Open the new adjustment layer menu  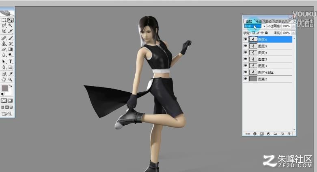(268, 134)
